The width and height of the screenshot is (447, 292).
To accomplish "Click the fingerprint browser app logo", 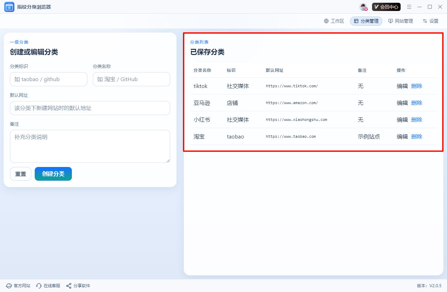I will click(x=9, y=7).
